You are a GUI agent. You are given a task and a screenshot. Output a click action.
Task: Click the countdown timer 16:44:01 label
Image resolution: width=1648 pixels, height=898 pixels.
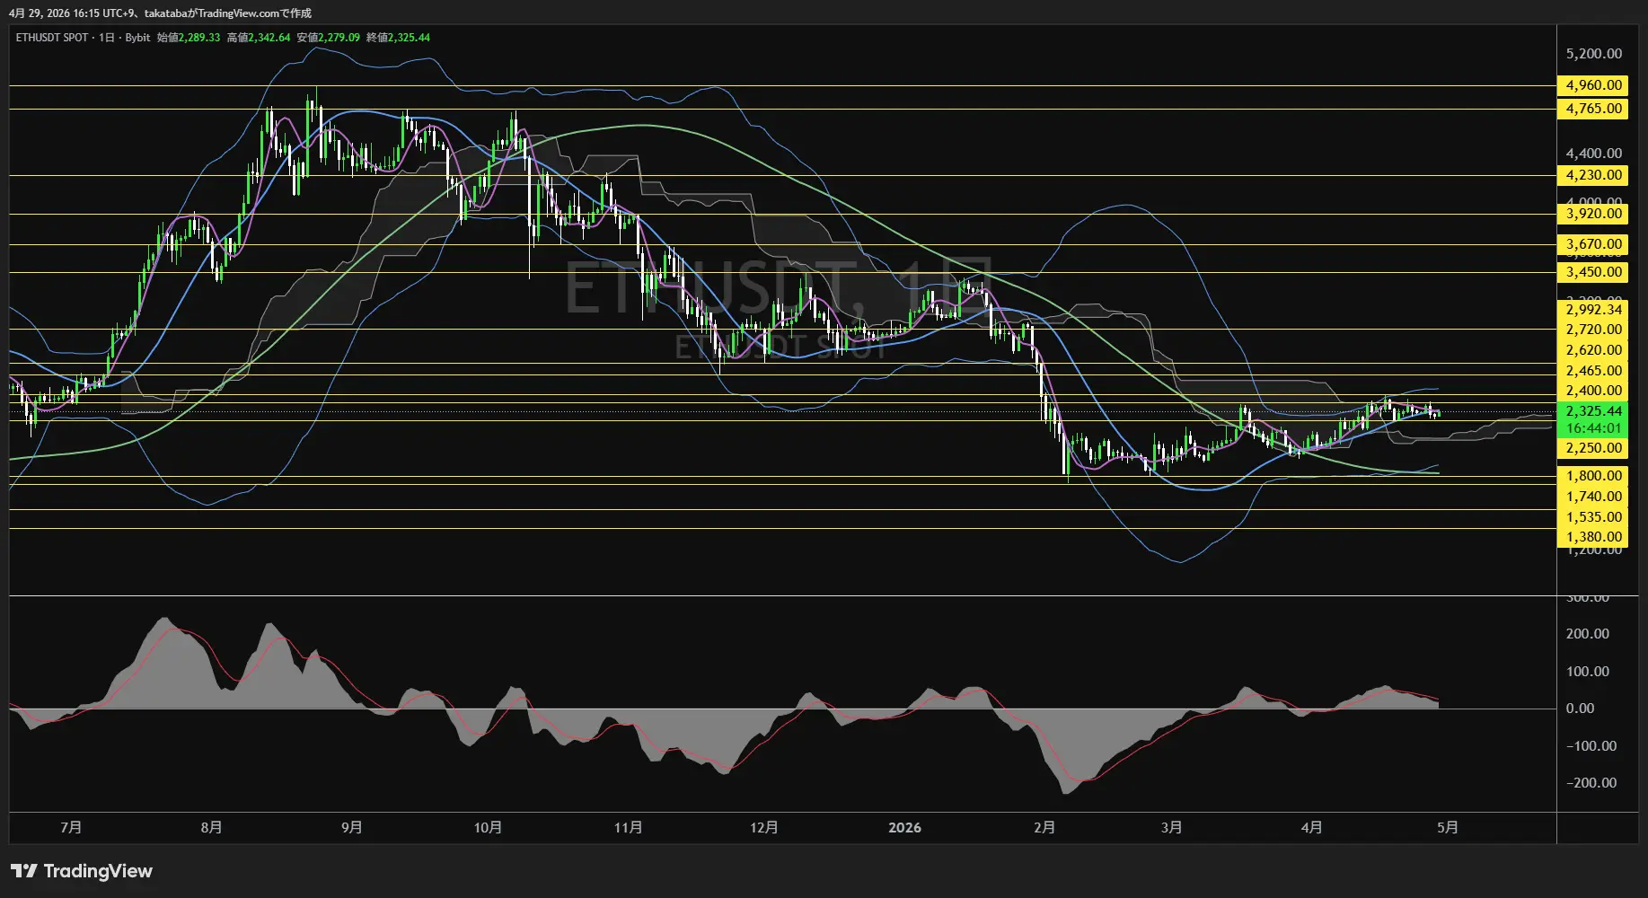(1593, 428)
